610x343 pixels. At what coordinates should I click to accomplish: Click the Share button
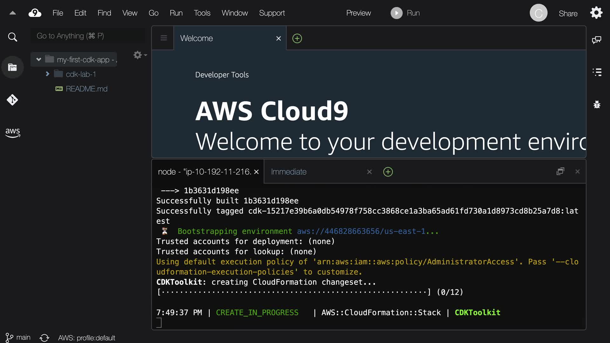click(568, 13)
